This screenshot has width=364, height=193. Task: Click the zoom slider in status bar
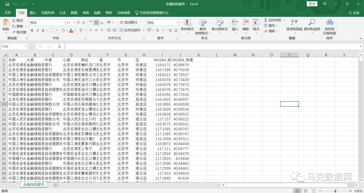tap(335, 191)
